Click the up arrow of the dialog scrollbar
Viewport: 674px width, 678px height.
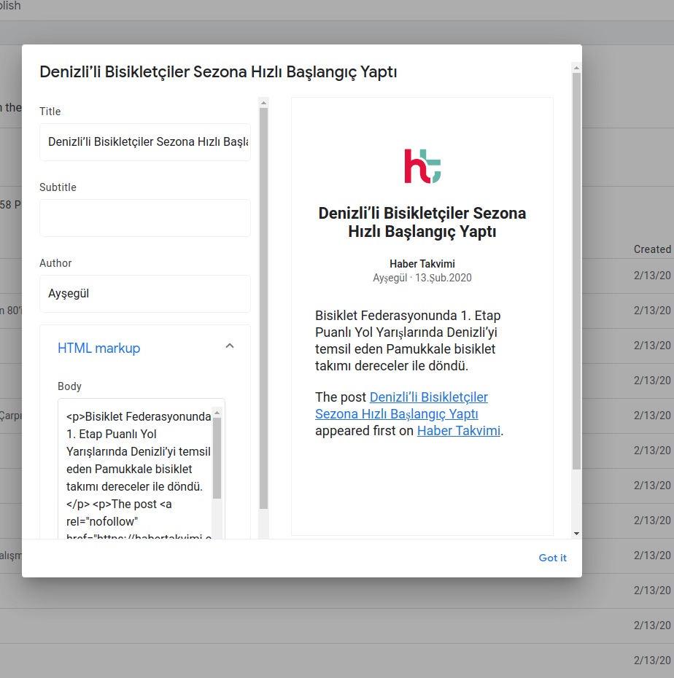click(576, 68)
